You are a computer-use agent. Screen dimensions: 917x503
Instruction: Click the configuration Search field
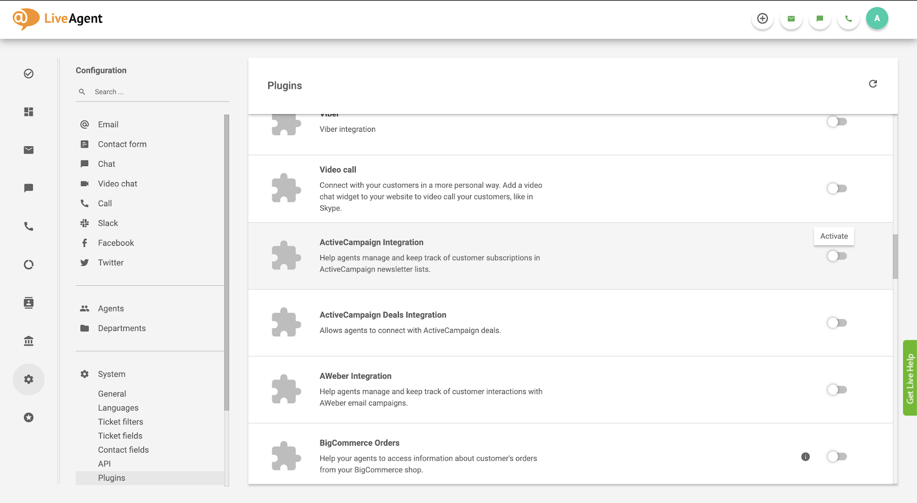click(155, 92)
